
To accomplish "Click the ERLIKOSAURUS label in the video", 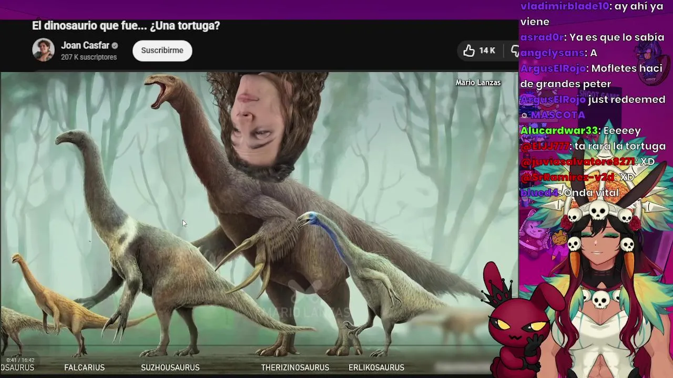I will tap(376, 367).
